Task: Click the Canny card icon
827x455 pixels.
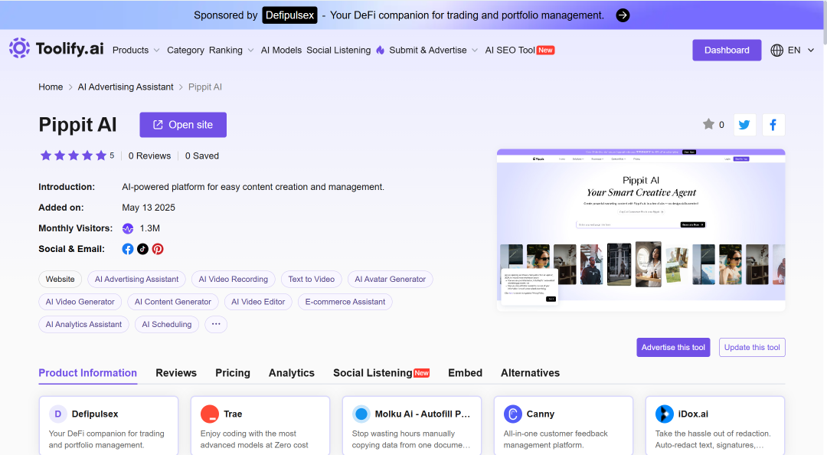Action: 512,414
